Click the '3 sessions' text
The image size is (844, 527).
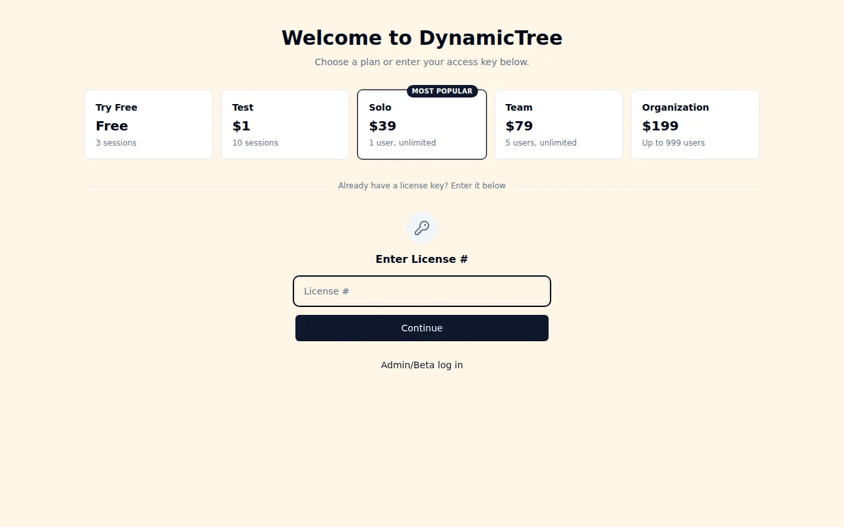pyautogui.click(x=116, y=143)
